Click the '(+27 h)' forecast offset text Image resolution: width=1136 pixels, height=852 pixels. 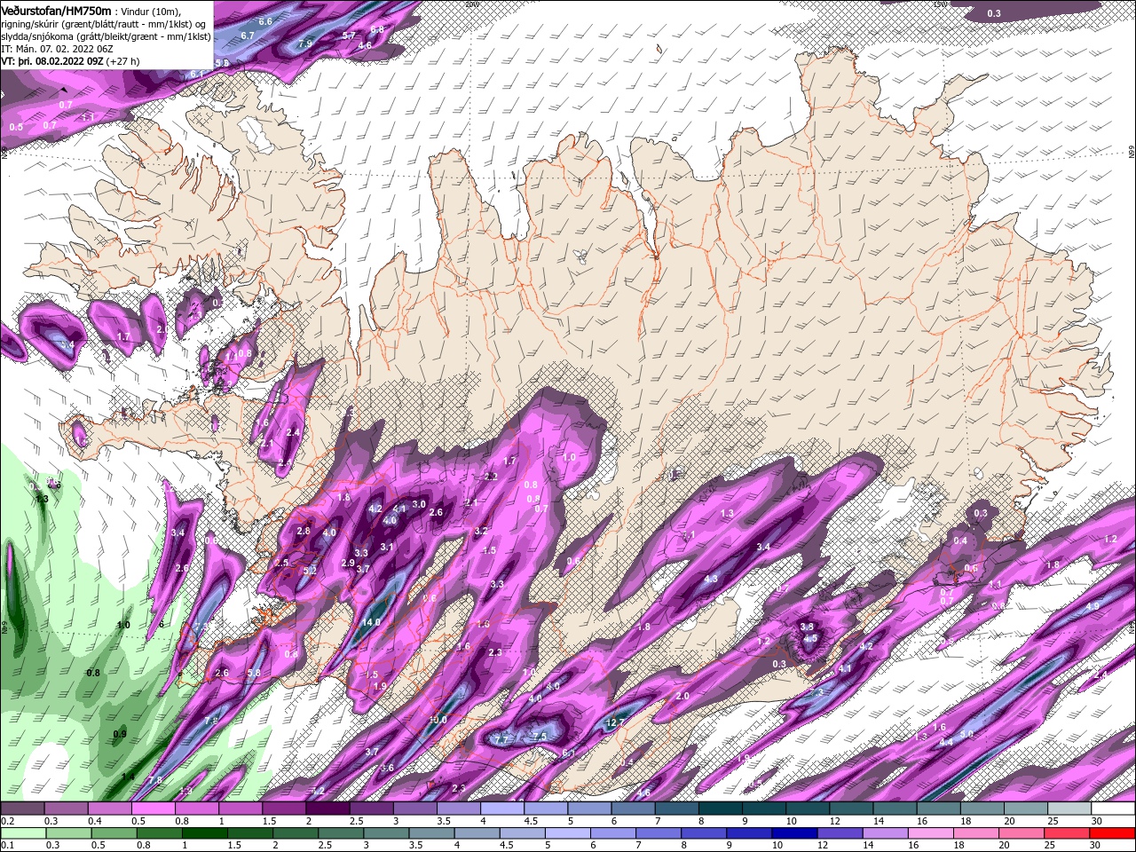coord(122,62)
